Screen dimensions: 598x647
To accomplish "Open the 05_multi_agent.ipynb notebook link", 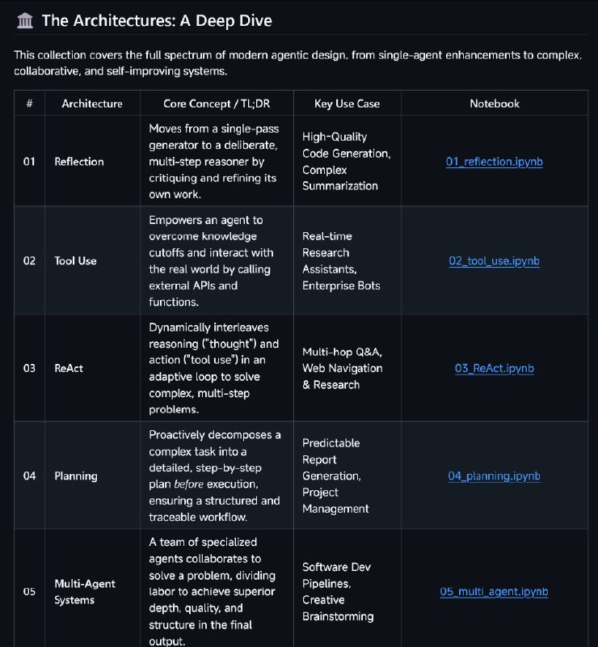I will (x=494, y=592).
